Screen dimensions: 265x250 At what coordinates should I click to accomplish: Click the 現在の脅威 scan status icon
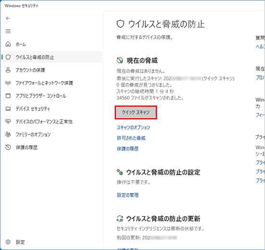pyautogui.click(x=120, y=60)
